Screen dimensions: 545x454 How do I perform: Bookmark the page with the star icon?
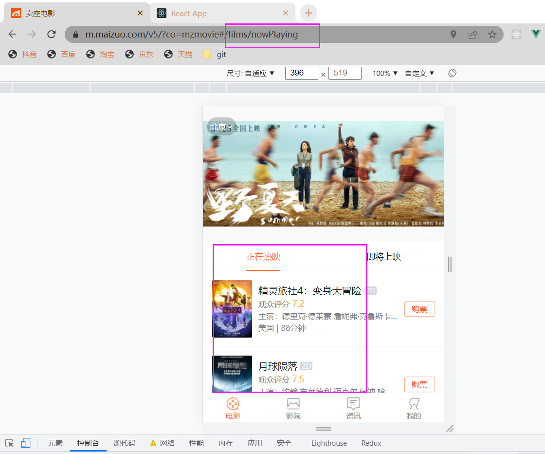492,34
